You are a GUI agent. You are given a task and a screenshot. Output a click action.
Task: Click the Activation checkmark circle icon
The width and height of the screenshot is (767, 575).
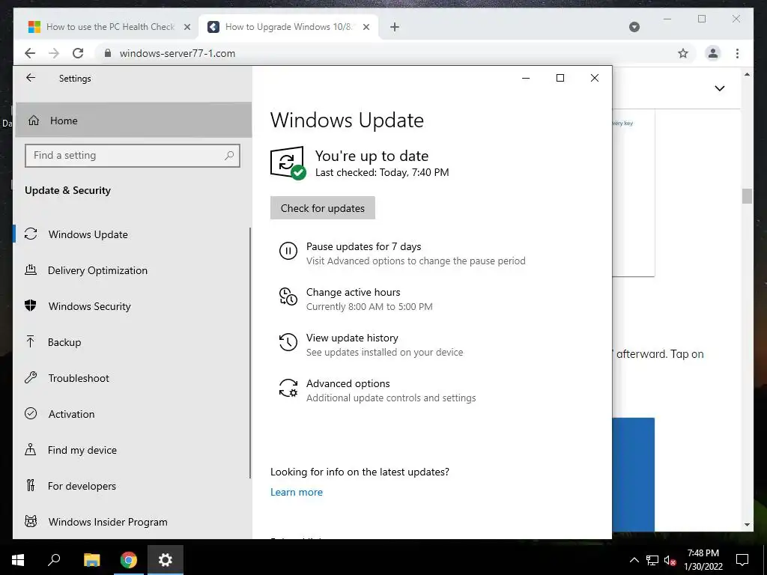pos(31,413)
